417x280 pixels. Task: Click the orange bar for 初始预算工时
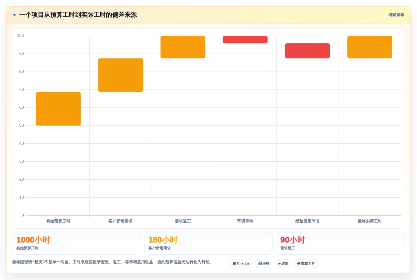coord(58,109)
